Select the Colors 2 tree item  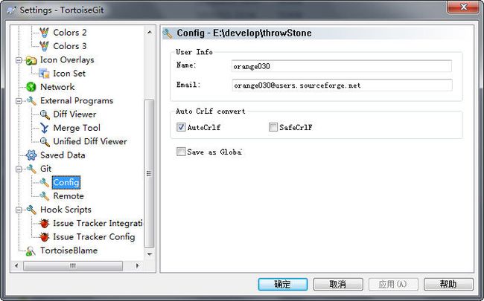[70, 33]
